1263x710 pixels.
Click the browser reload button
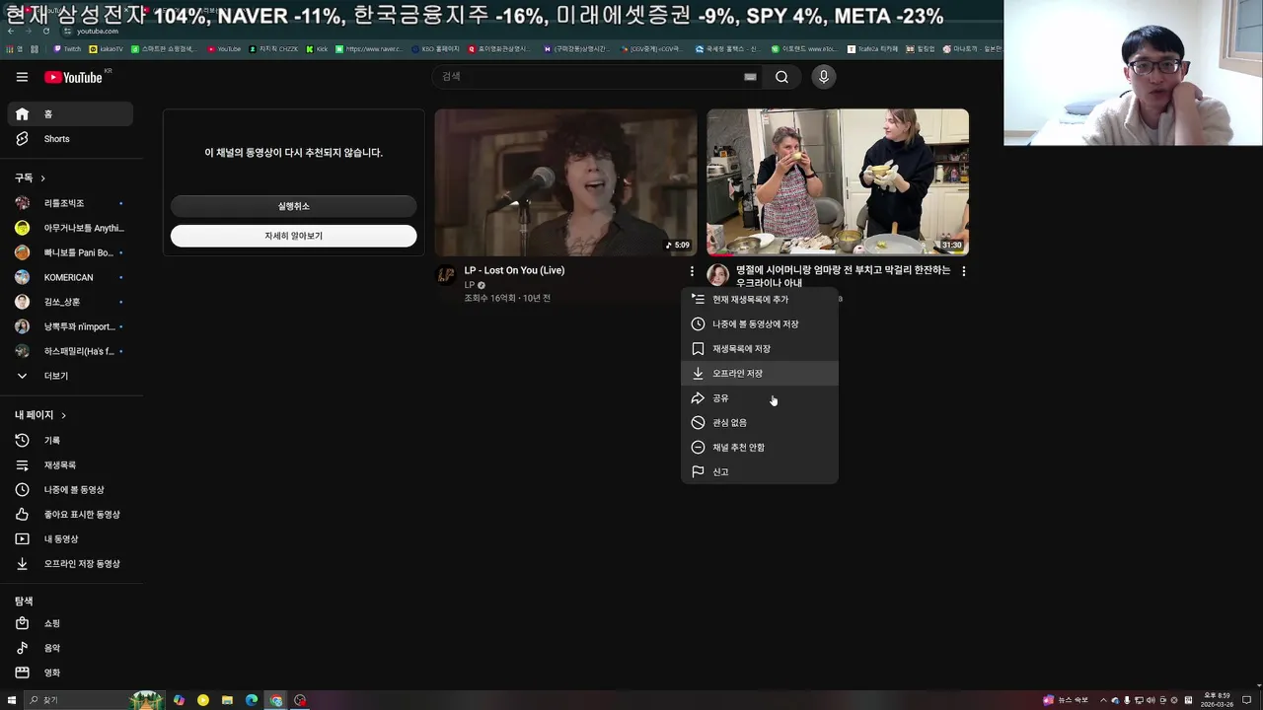click(45, 32)
